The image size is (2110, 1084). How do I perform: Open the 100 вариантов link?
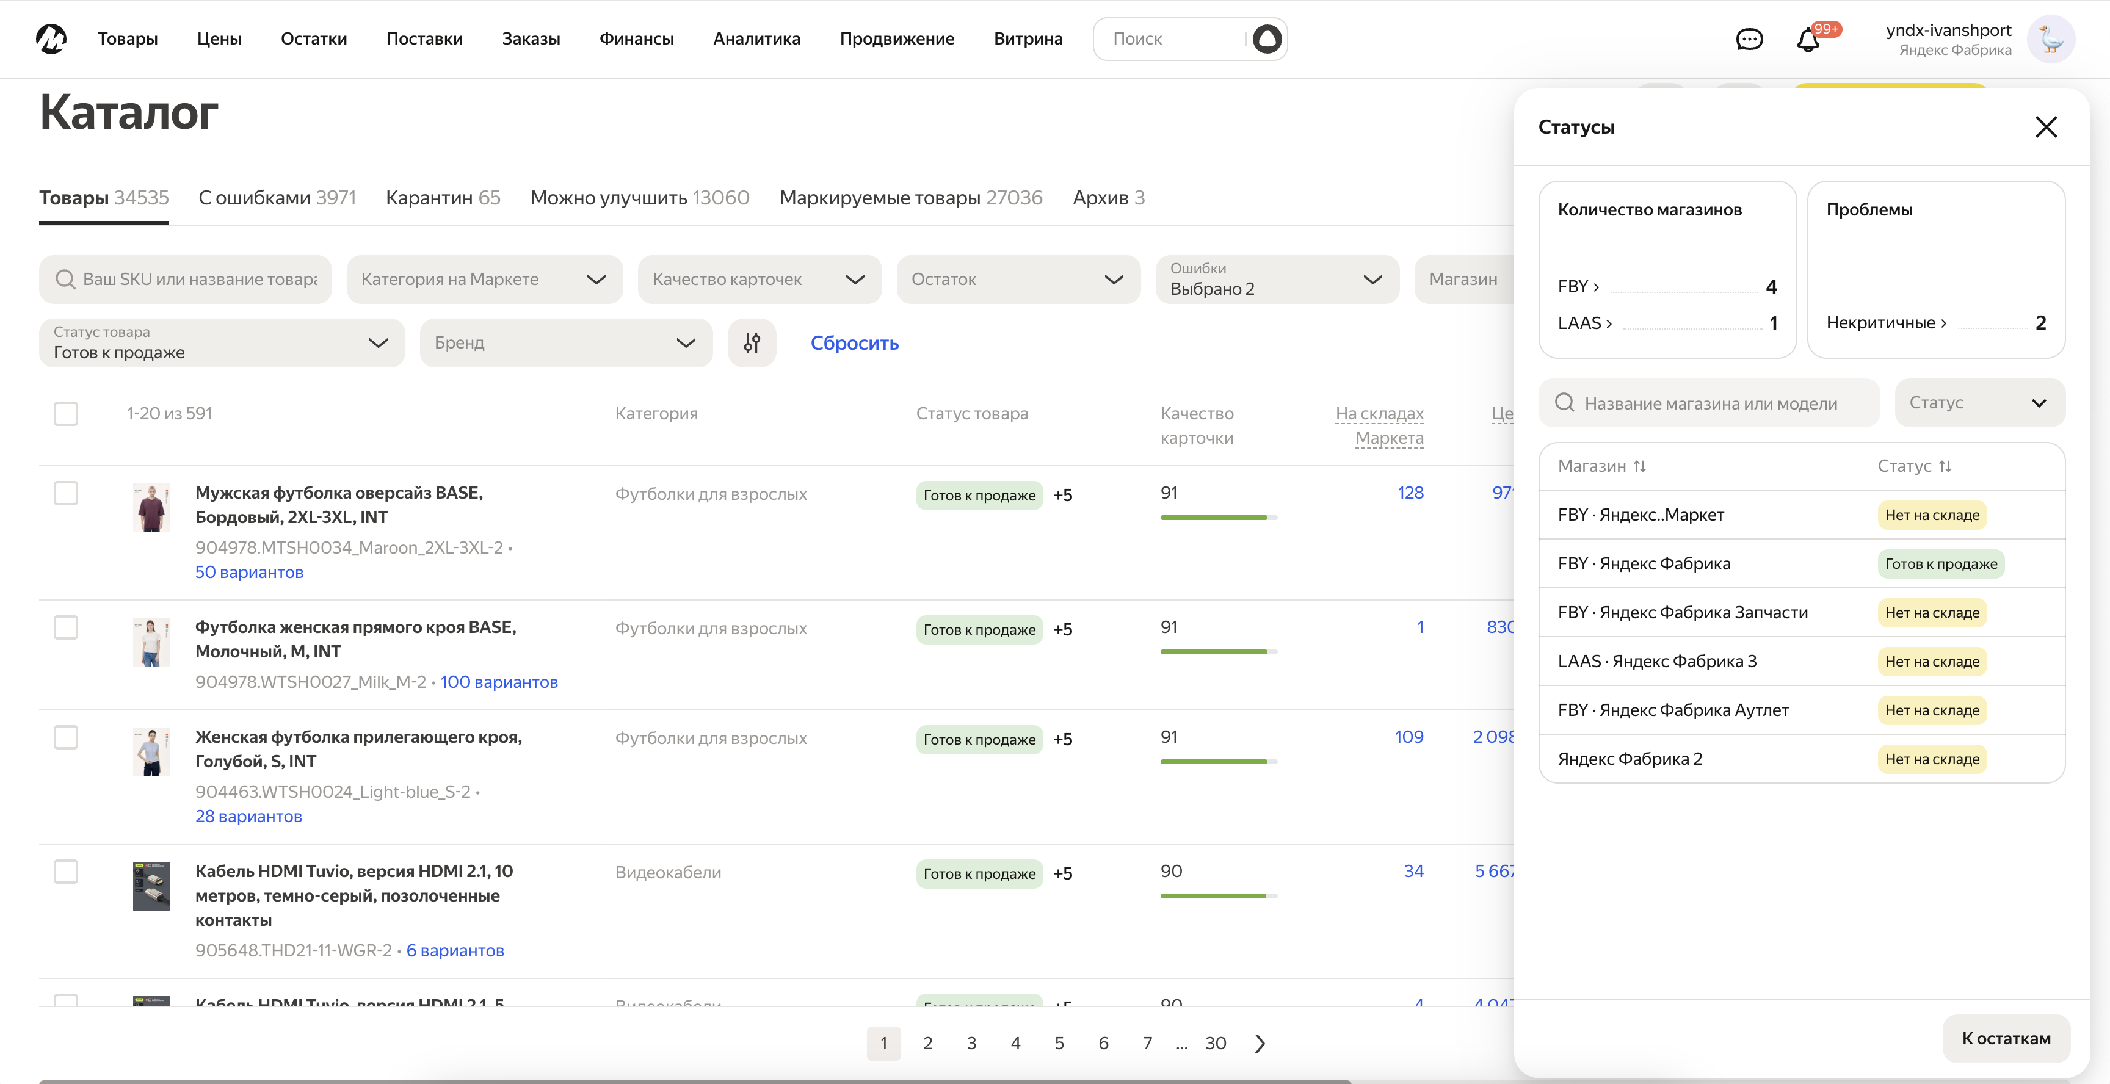pos(499,682)
